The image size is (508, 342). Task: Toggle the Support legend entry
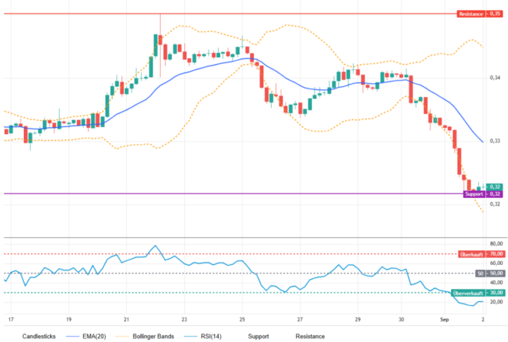[x=258, y=336]
